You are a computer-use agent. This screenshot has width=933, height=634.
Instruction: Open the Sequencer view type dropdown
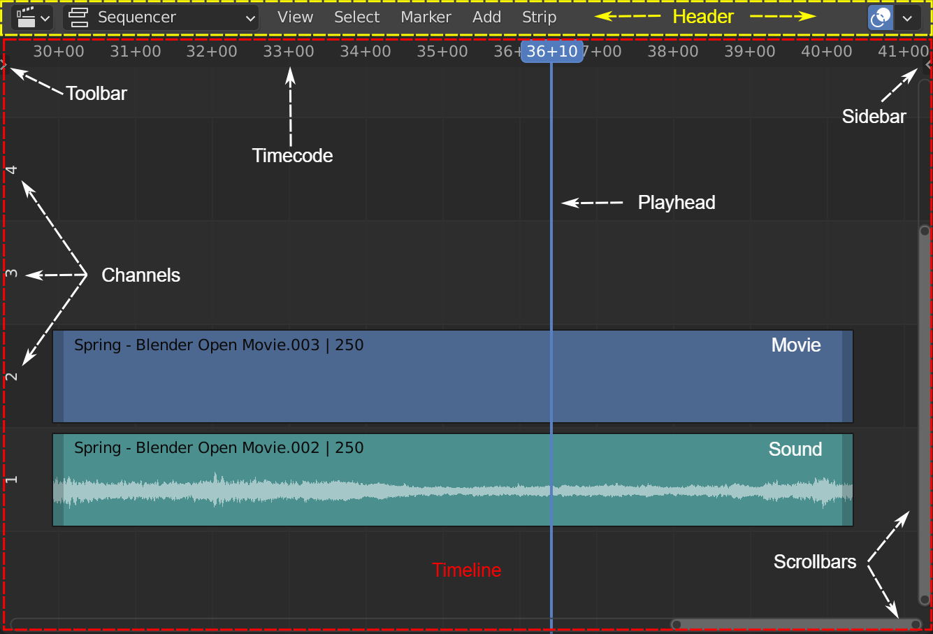161,17
